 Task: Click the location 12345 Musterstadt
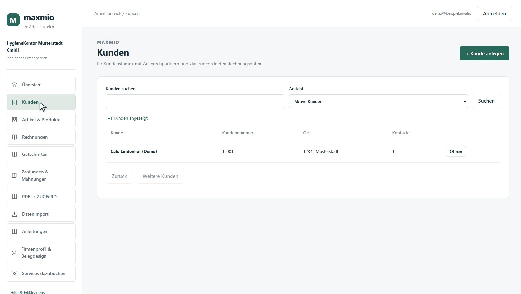point(321,151)
